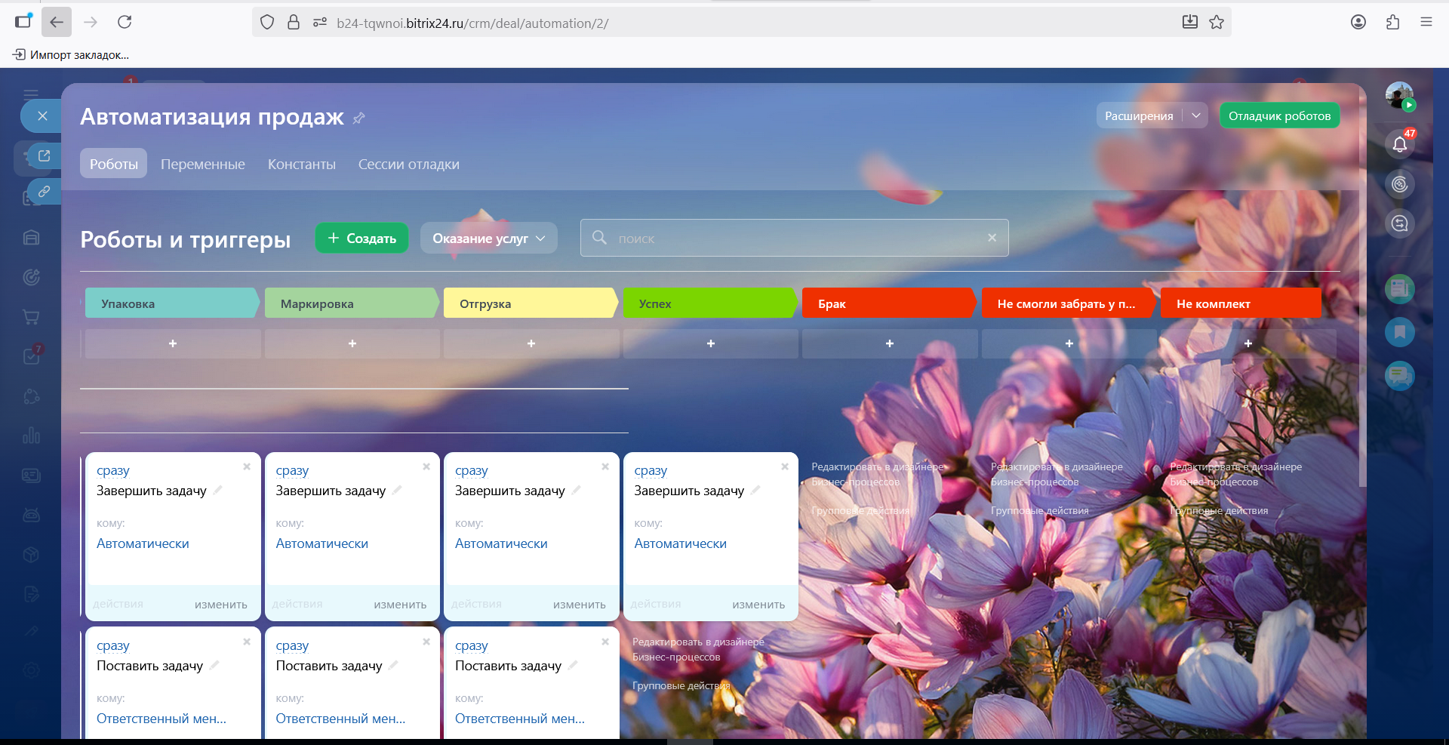Copy the page link with the chain icon
This screenshot has height=745, width=1449.
pos(44,191)
